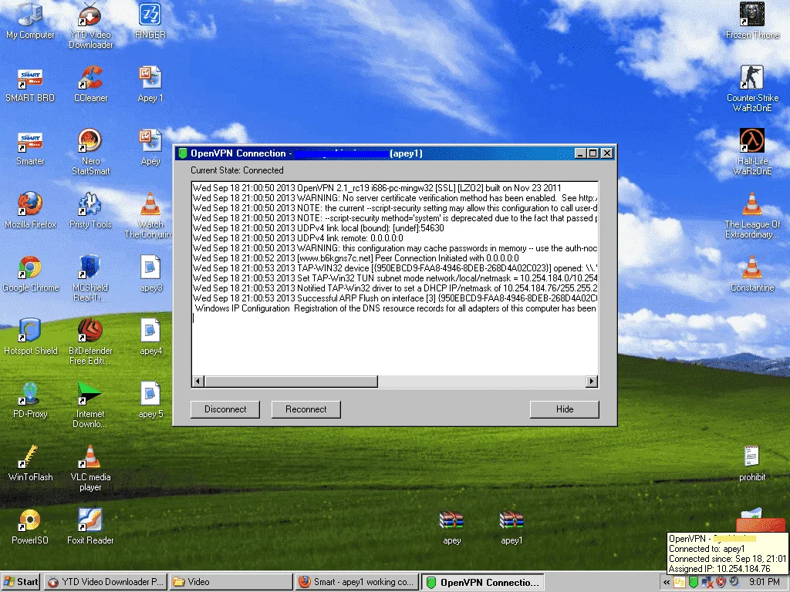Select the Watch The Conjuring VLC file

point(149,216)
